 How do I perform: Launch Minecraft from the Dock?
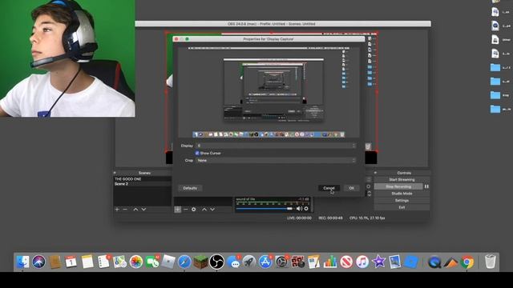pyautogui.click(x=200, y=262)
